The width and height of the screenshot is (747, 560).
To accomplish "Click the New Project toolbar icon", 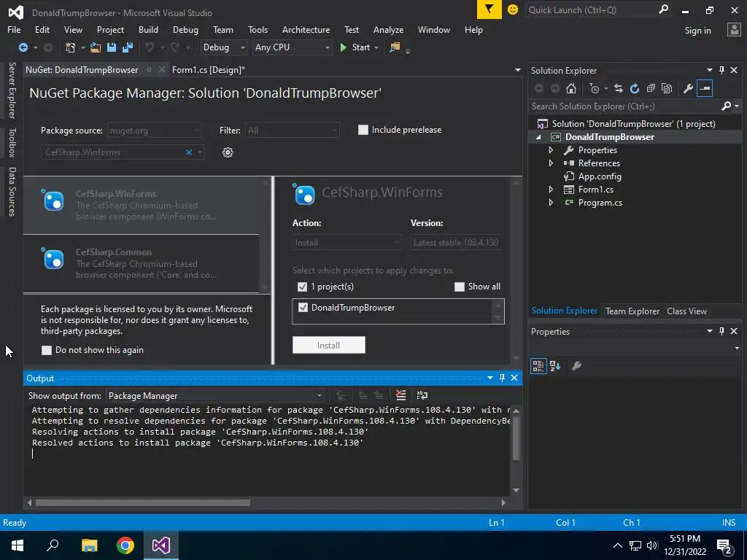I will tap(71, 47).
